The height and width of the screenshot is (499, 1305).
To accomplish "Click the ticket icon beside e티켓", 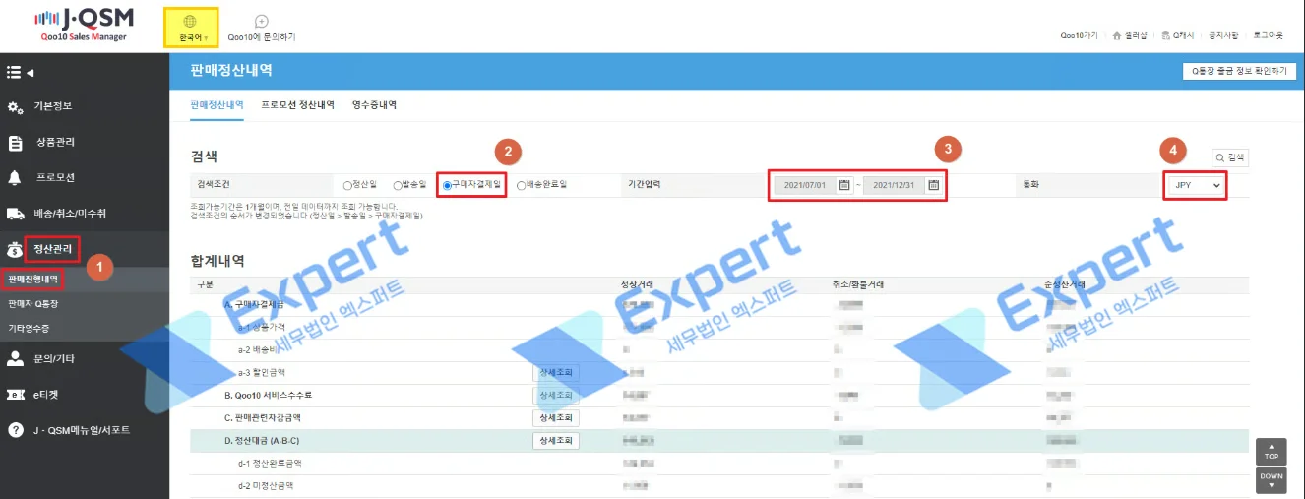I will pos(15,395).
